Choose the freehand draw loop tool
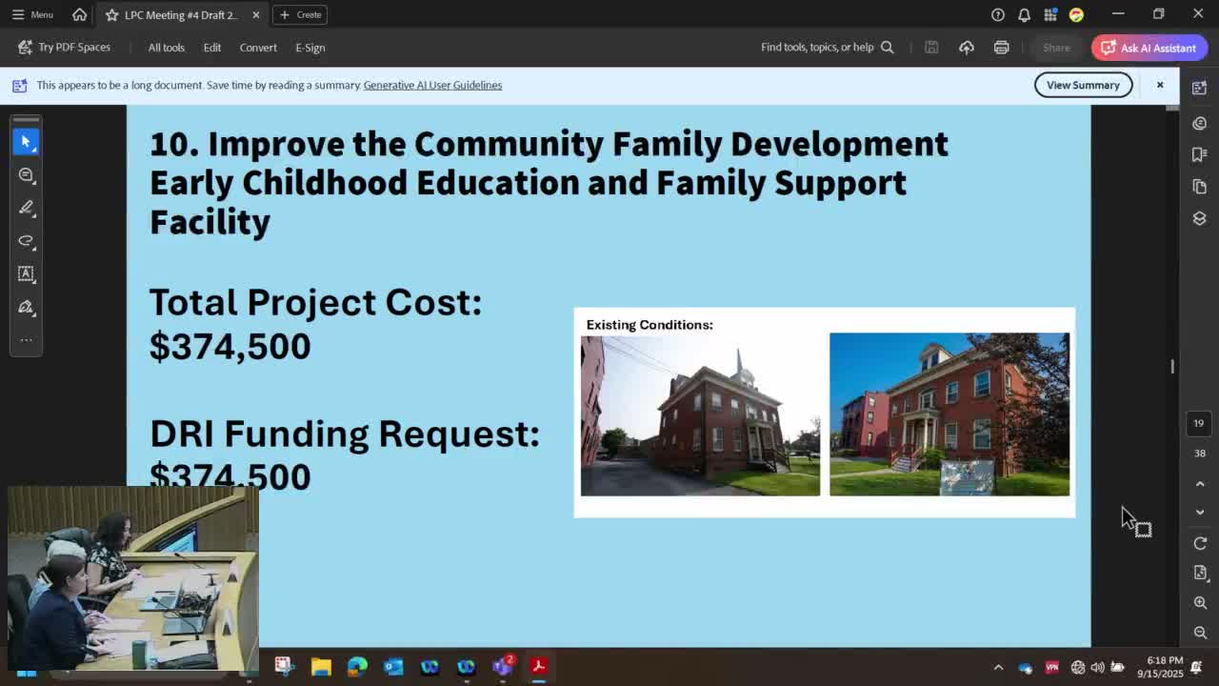Image resolution: width=1219 pixels, height=686 pixels. pos(26,240)
